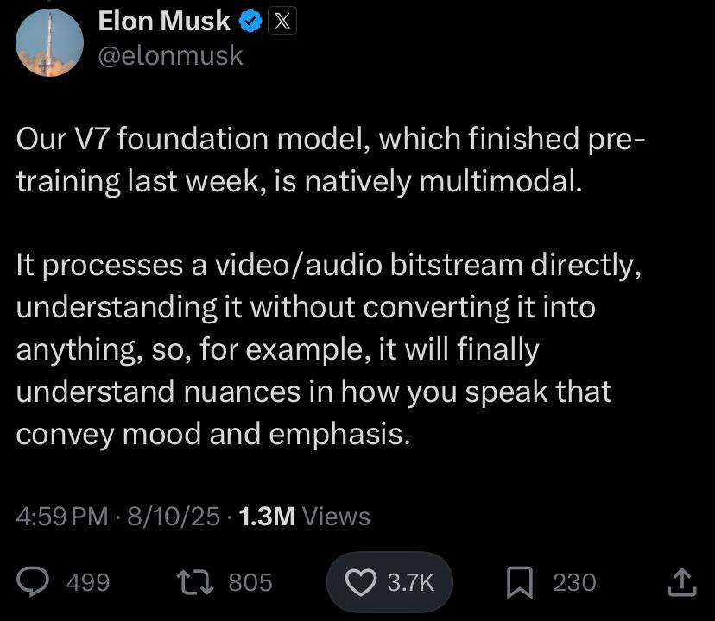The image size is (715, 621).
Task: Click the 8/10/25 post date
Action: pyautogui.click(x=174, y=517)
